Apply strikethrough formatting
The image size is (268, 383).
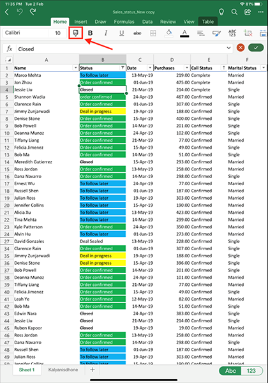pos(137,33)
